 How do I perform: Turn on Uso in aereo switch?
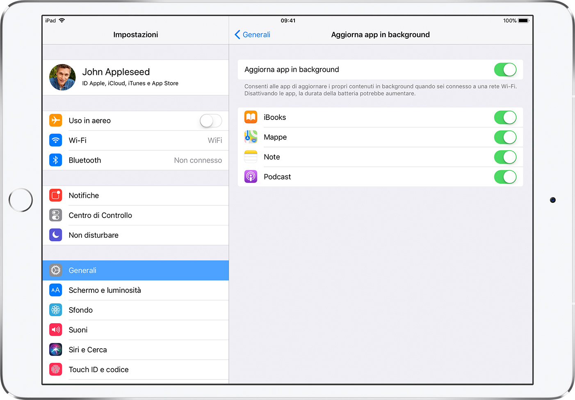[x=211, y=121]
